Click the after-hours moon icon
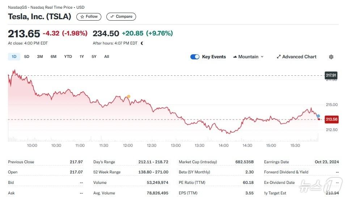This screenshot has height=198, width=346. point(142,43)
